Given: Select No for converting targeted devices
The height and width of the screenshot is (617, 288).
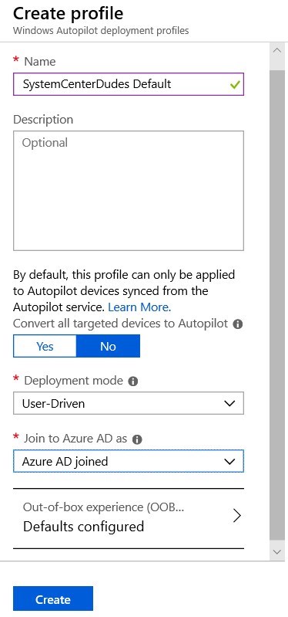Looking at the screenshot, I should tap(108, 346).
